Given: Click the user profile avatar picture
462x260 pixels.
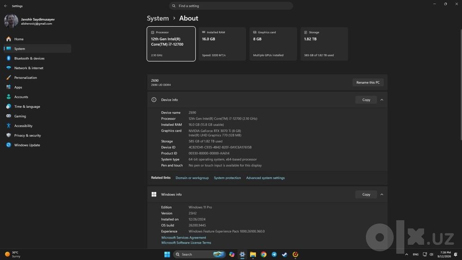Looking at the screenshot, I should click(11, 21).
